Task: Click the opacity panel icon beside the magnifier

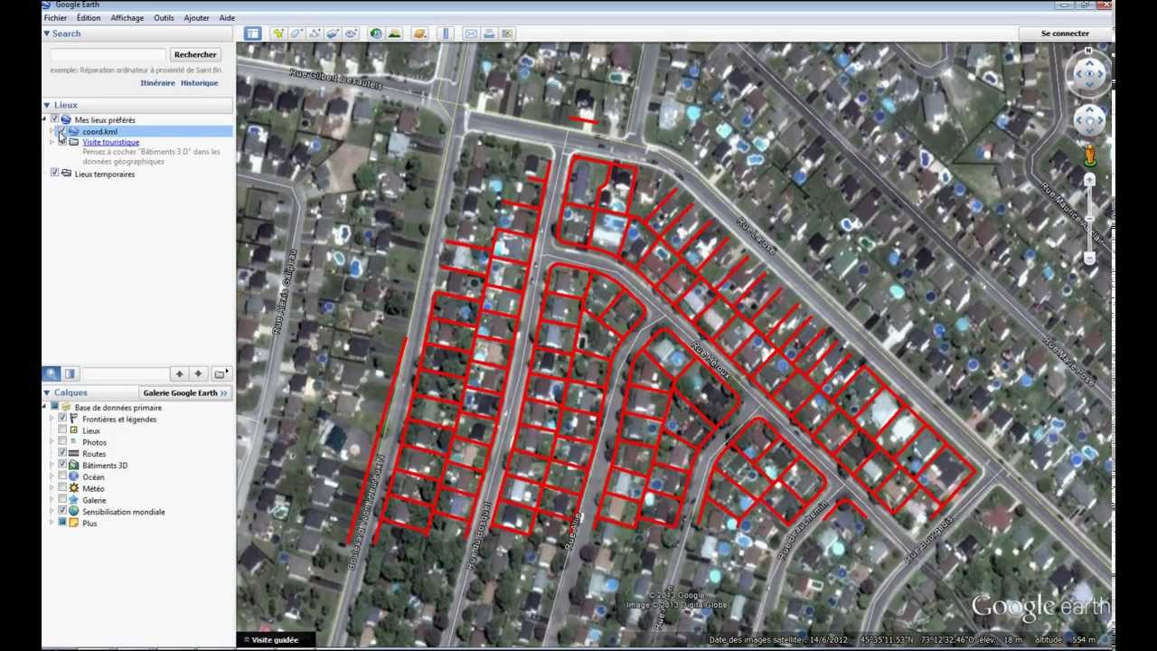Action: click(70, 373)
